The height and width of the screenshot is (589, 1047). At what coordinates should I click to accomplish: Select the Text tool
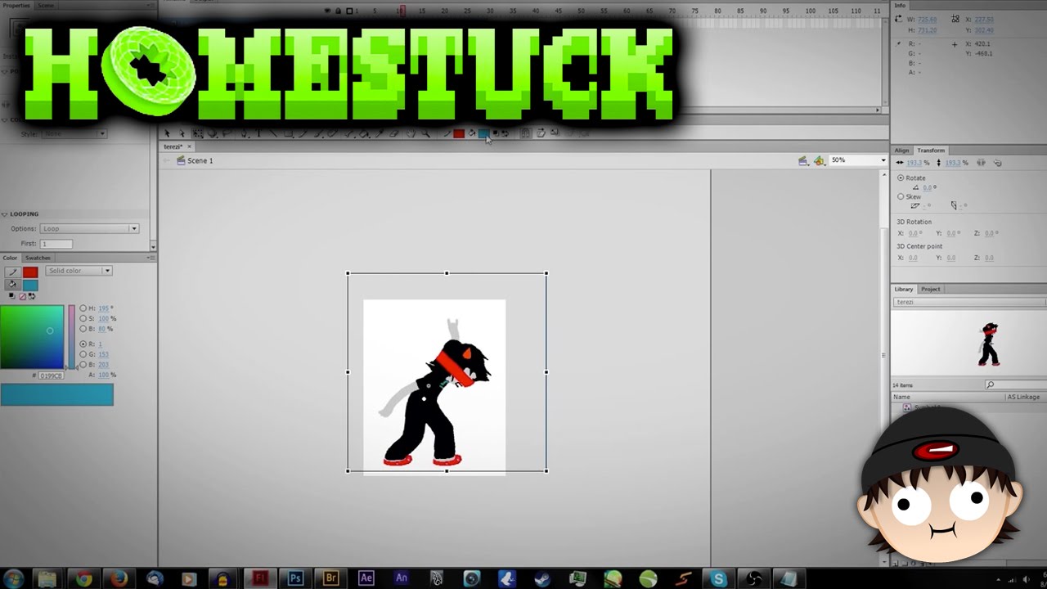pyautogui.click(x=259, y=133)
